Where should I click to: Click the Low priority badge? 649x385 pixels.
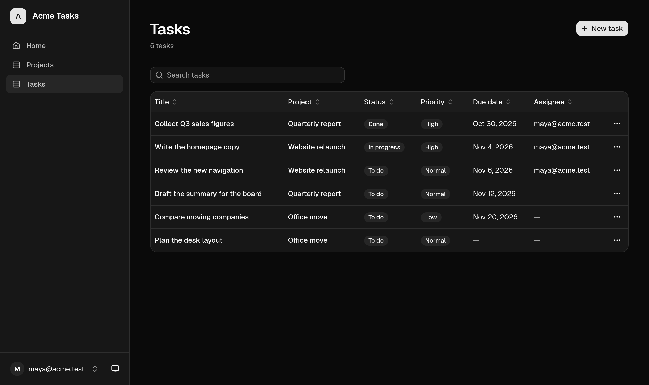point(431,217)
